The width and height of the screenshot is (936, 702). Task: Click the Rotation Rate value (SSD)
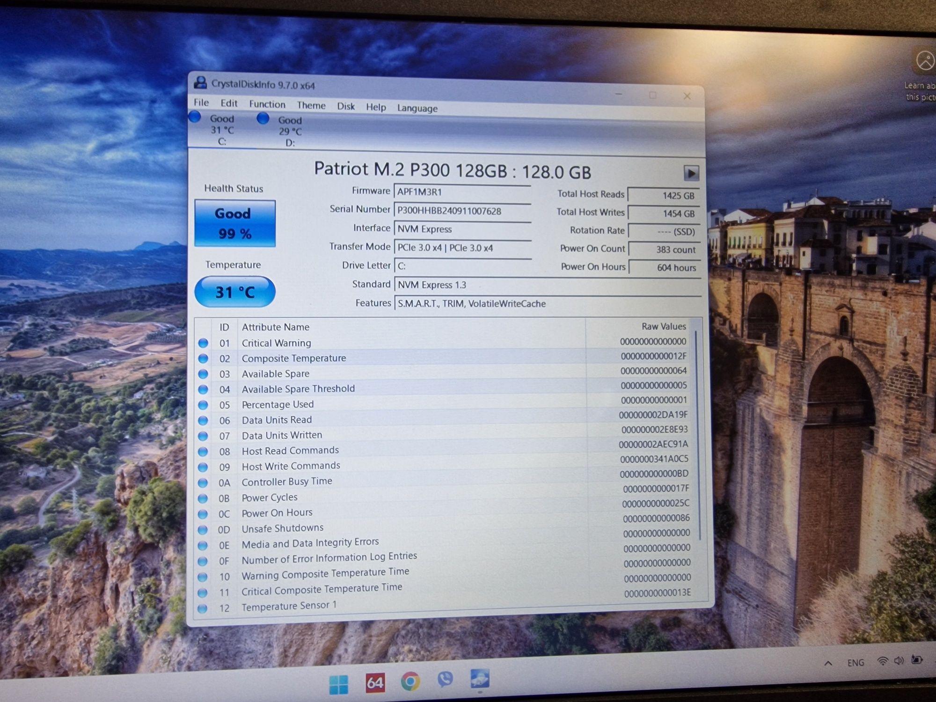tap(664, 232)
